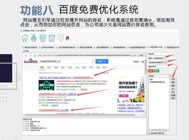Click the 点击排名后等待时间 field
189x140 pixels.
[170, 62]
